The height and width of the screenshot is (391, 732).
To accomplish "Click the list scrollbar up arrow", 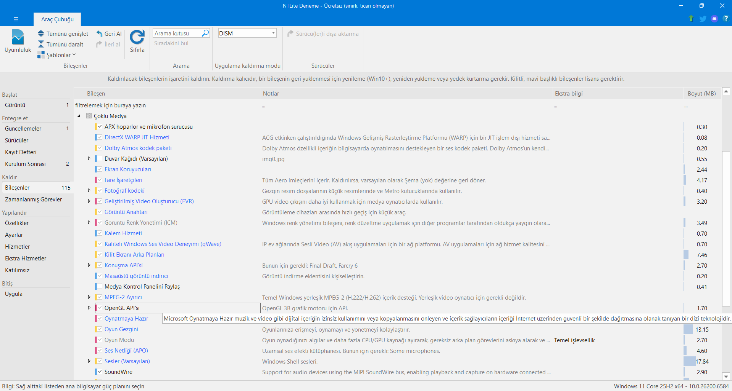I will [x=726, y=91].
